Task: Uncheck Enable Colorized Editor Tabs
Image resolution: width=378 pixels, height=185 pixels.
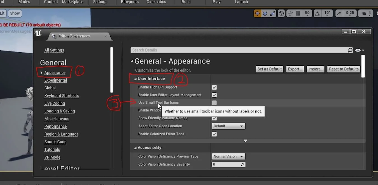Action: (x=214, y=134)
